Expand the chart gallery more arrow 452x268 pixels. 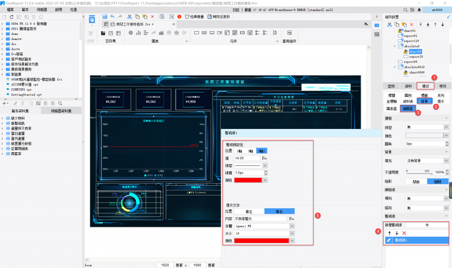point(187,41)
